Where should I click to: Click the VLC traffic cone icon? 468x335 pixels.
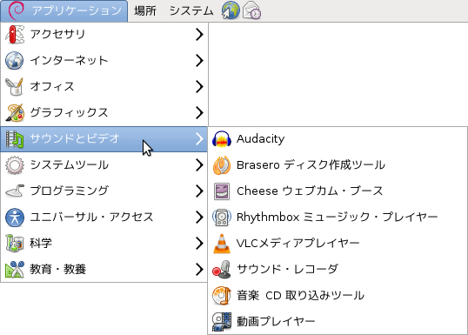click(x=222, y=244)
